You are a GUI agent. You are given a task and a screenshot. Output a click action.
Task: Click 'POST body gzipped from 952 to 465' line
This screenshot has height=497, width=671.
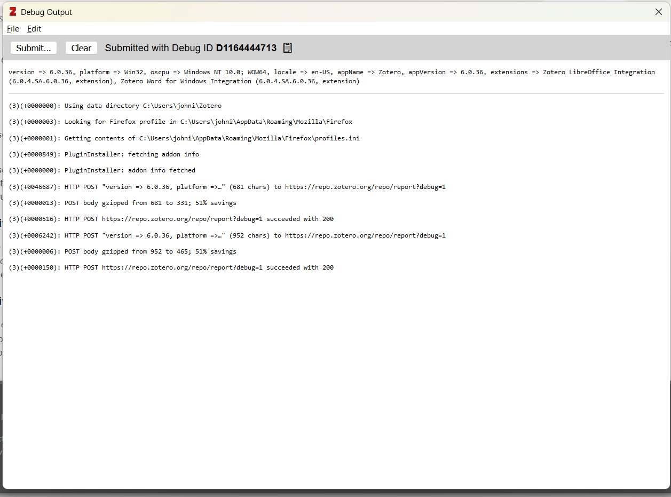point(122,251)
